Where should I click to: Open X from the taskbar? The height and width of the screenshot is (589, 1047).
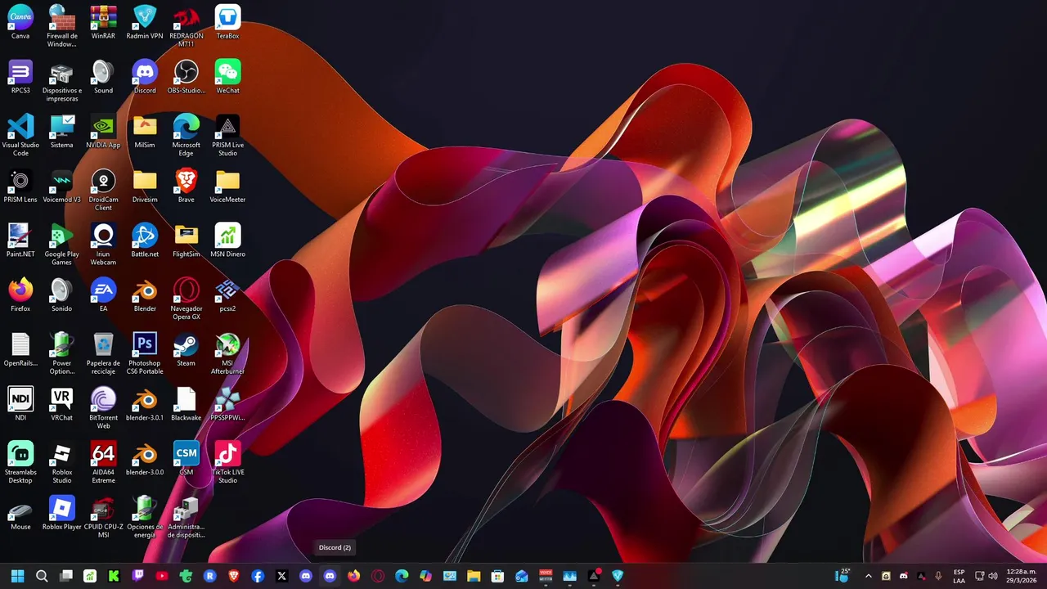(x=282, y=576)
